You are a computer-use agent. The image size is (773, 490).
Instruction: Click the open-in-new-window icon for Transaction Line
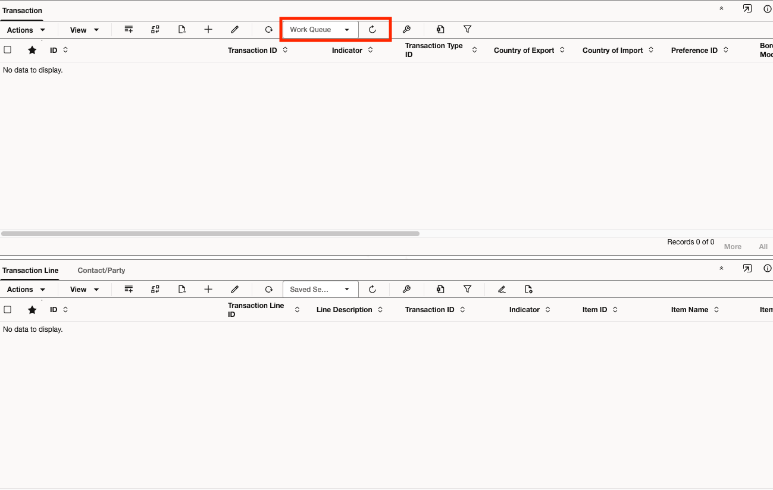pos(747,268)
